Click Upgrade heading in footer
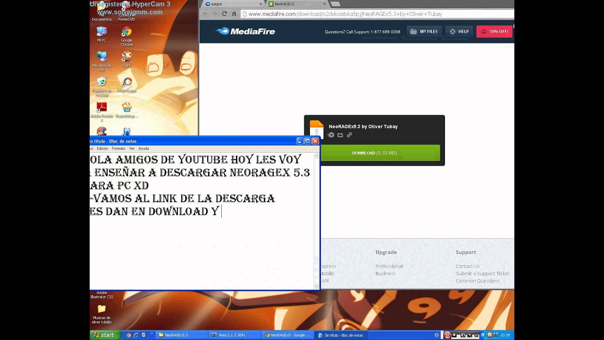This screenshot has width=604, height=340. (386, 252)
